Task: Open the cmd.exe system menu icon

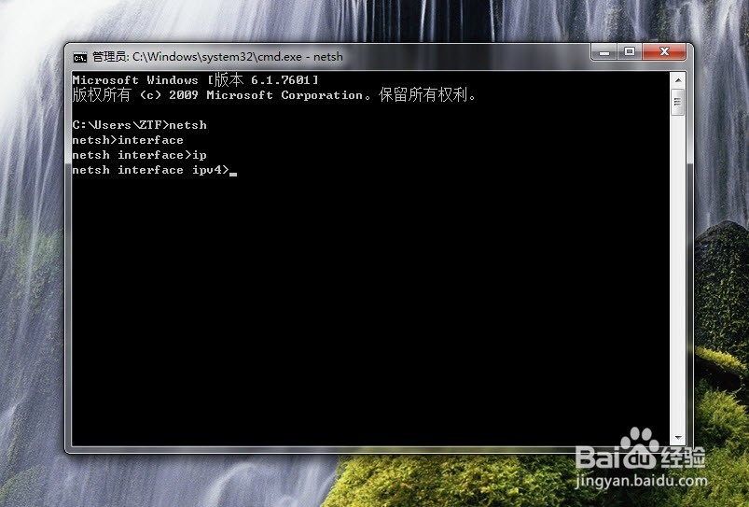Action: [x=80, y=57]
